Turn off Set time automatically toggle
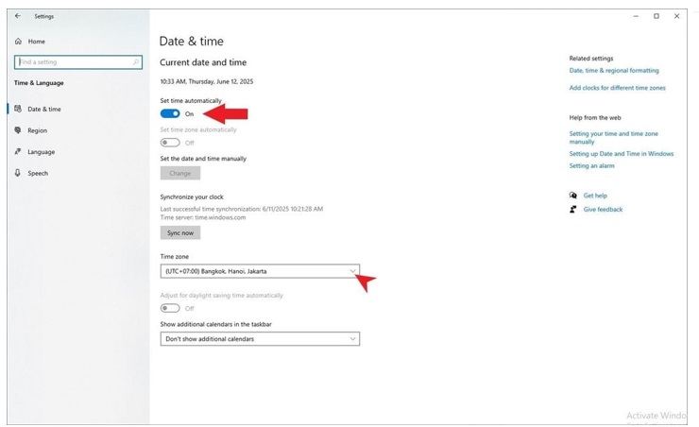This screenshot has width=699, height=427. tap(170, 113)
